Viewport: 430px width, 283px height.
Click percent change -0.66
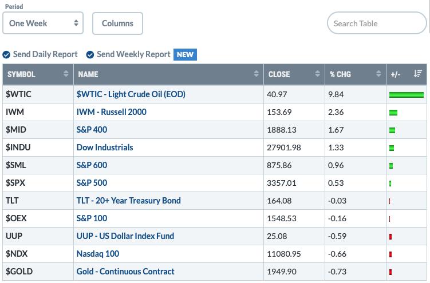337,254
